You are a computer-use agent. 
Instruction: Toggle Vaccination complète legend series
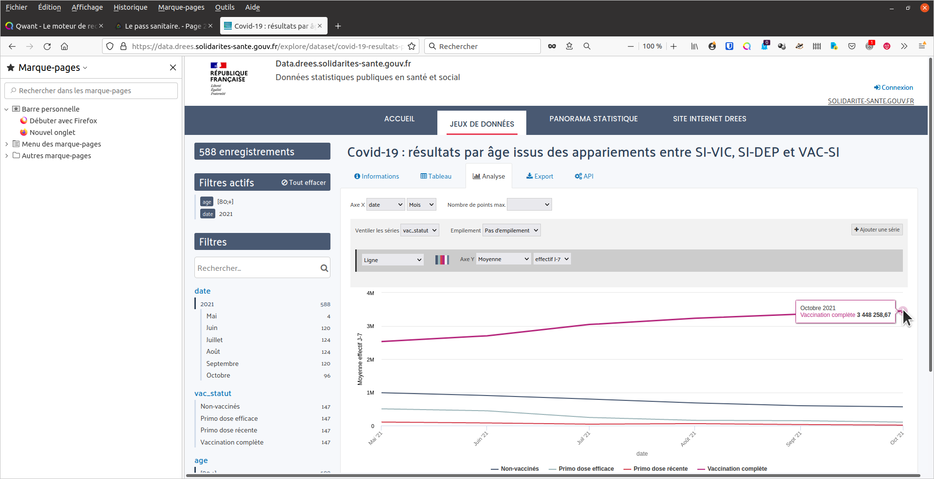point(732,469)
